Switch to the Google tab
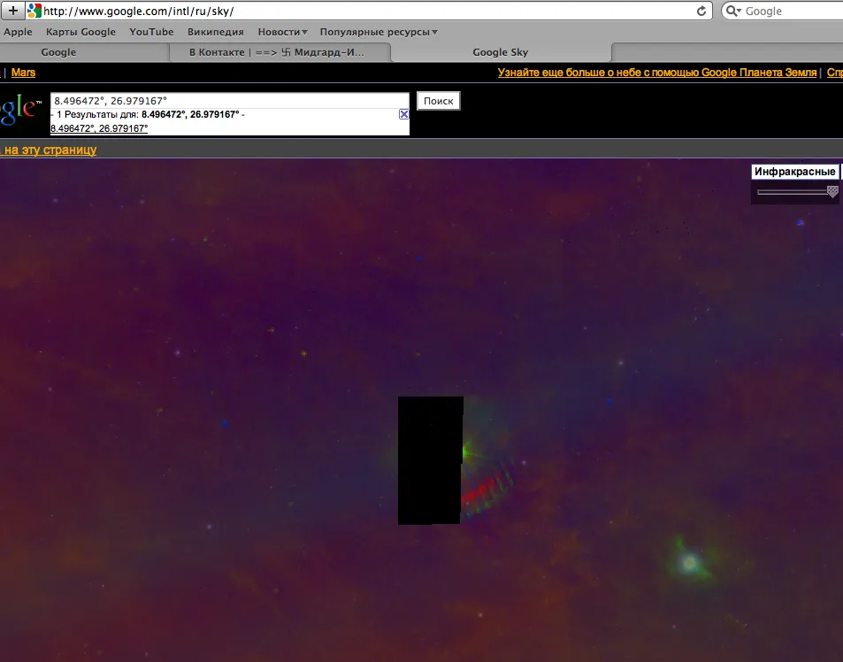This screenshot has width=843, height=662. pos(58,52)
